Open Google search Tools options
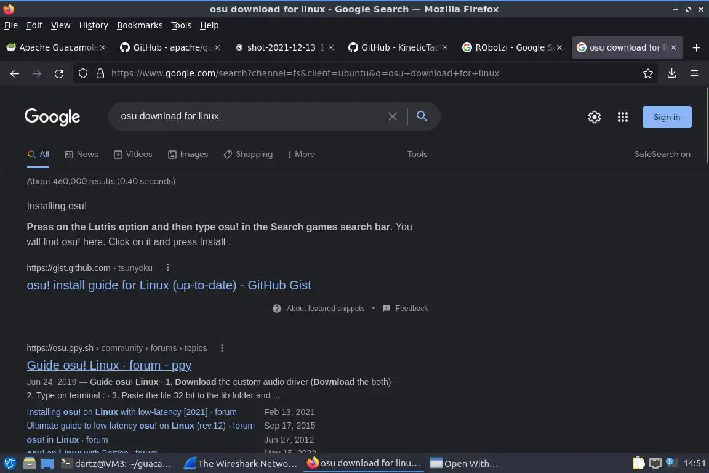Screen dimensions: 709x473 (417, 155)
